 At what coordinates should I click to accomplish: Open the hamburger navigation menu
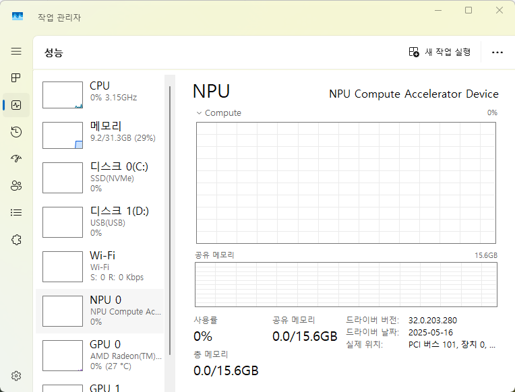click(16, 51)
